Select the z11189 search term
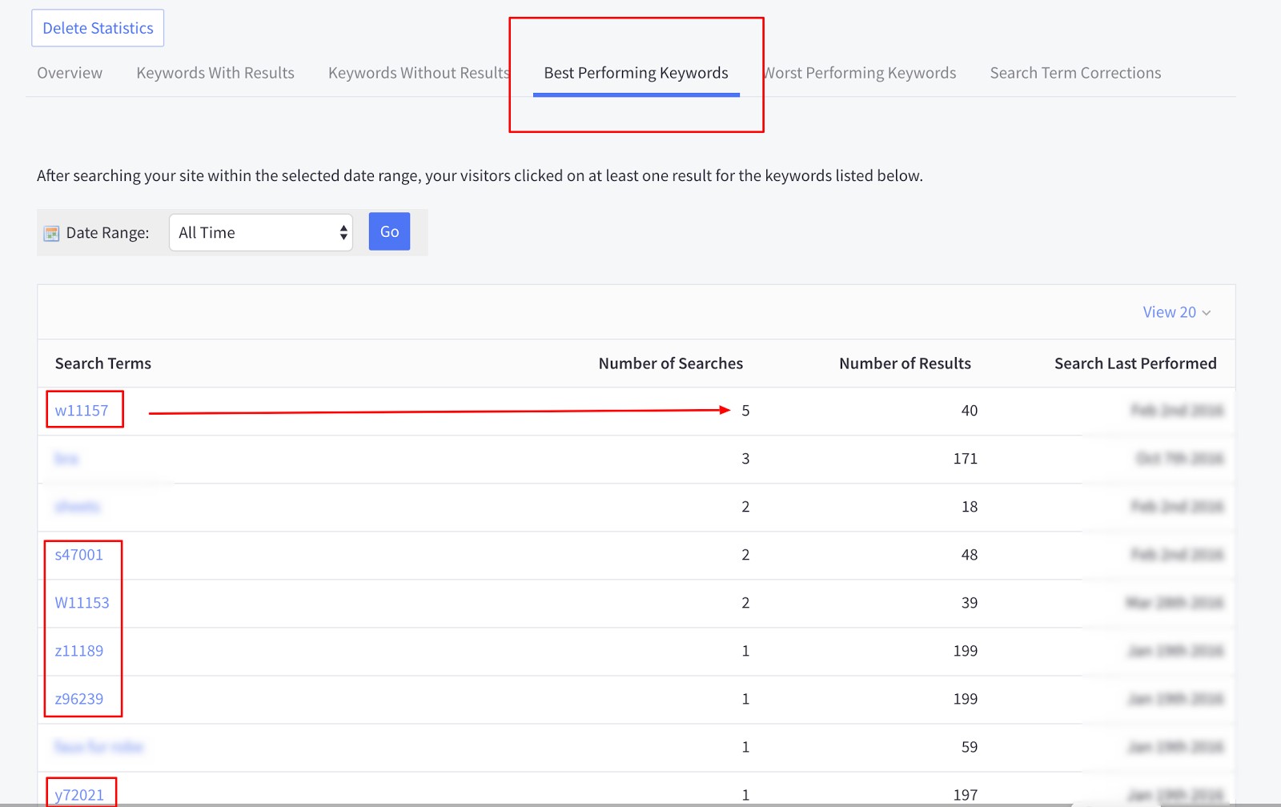The width and height of the screenshot is (1281, 807). click(79, 651)
